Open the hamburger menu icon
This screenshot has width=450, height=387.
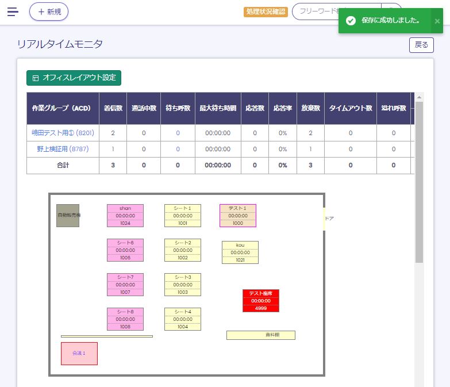point(13,12)
